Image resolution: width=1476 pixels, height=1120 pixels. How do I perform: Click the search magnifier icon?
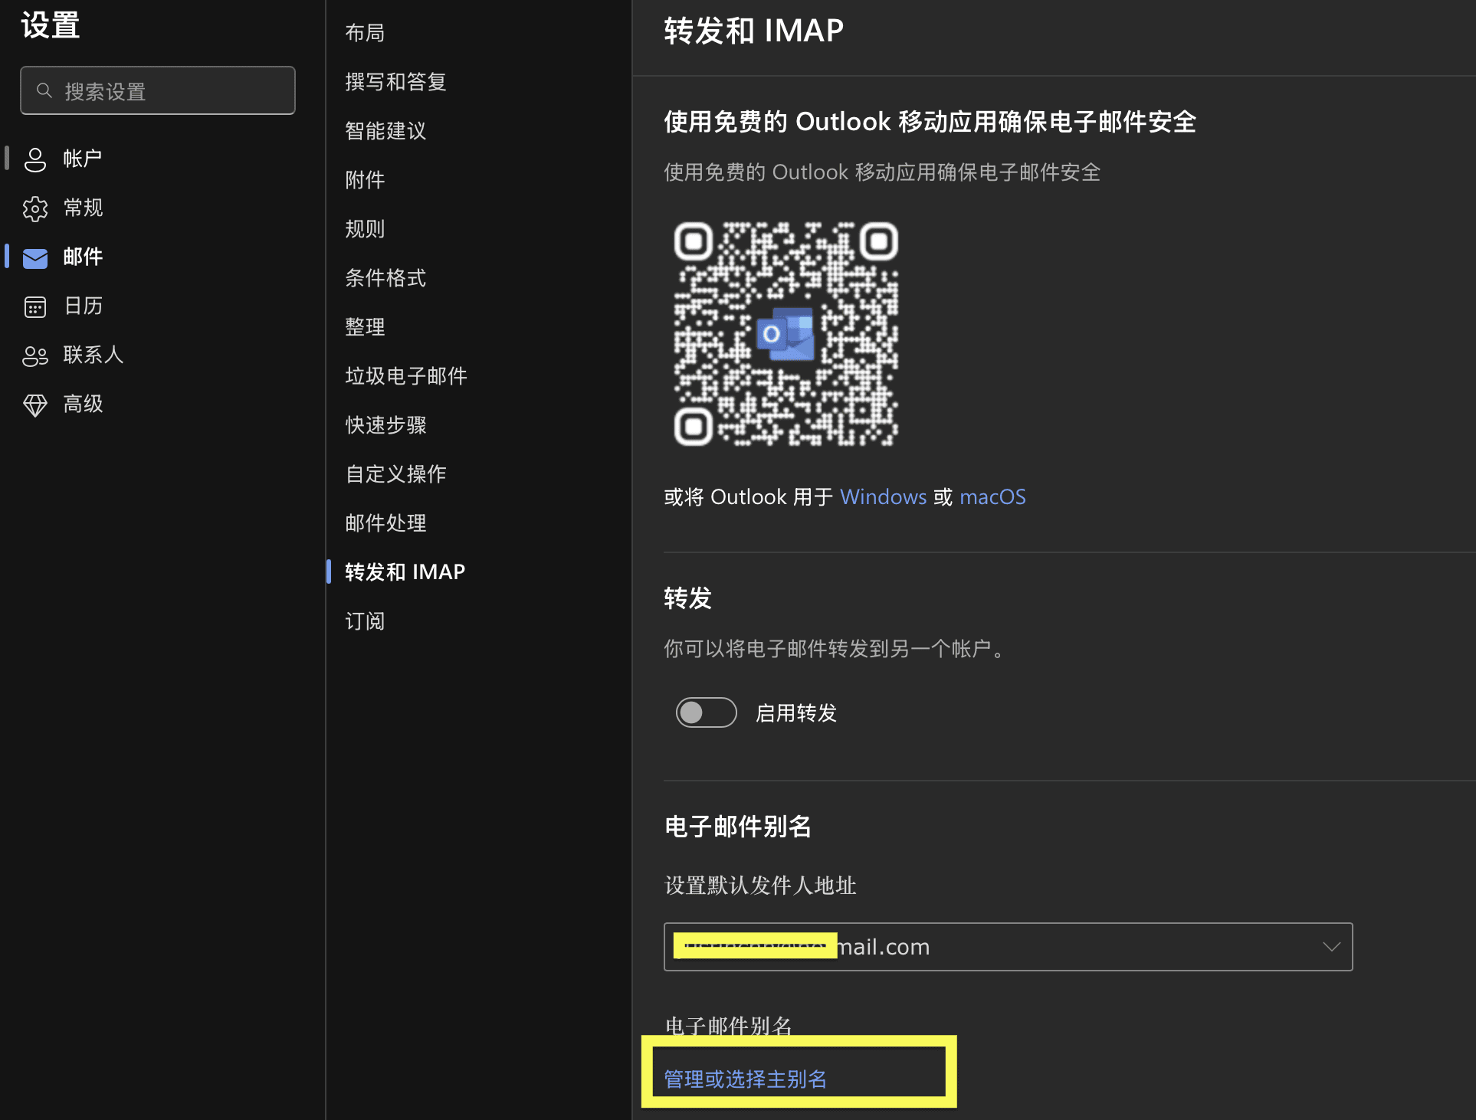click(44, 91)
